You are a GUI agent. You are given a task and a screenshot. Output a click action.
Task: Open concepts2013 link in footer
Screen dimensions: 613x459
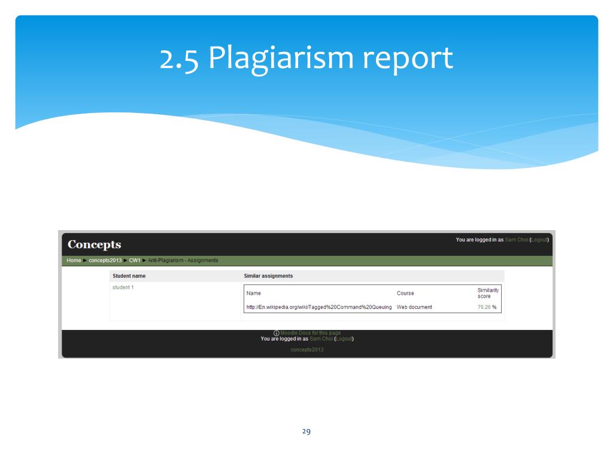(307, 350)
